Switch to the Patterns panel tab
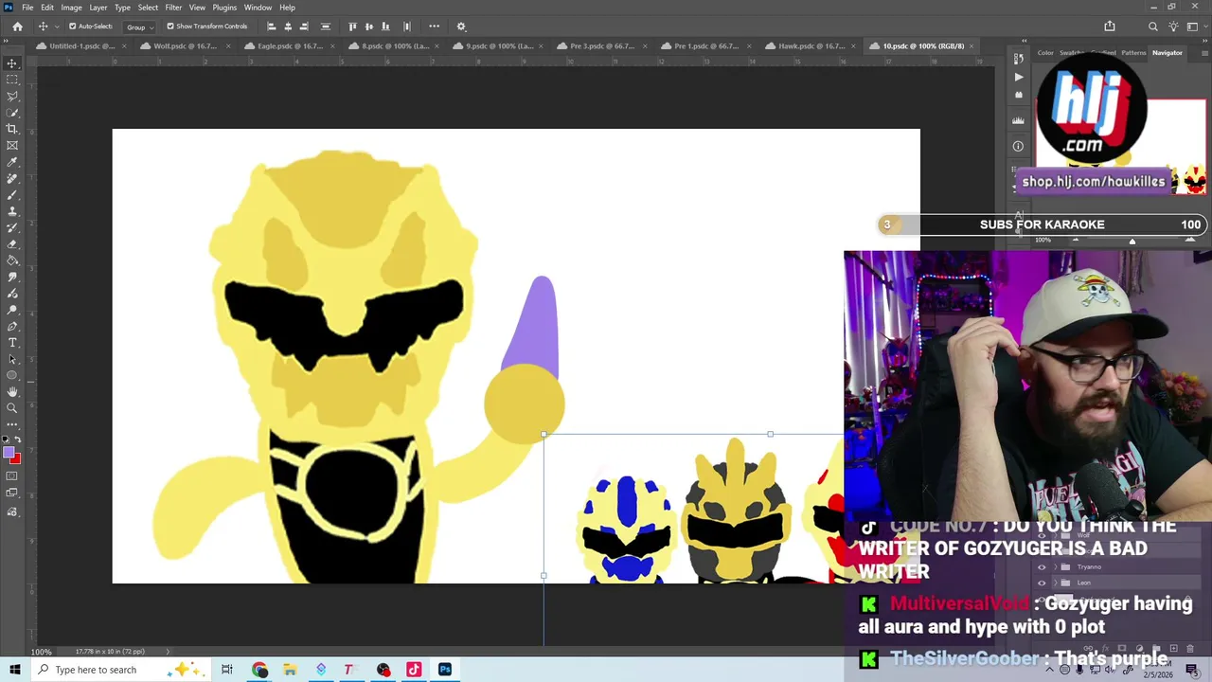Screen dimensions: 1212x682 1133,53
